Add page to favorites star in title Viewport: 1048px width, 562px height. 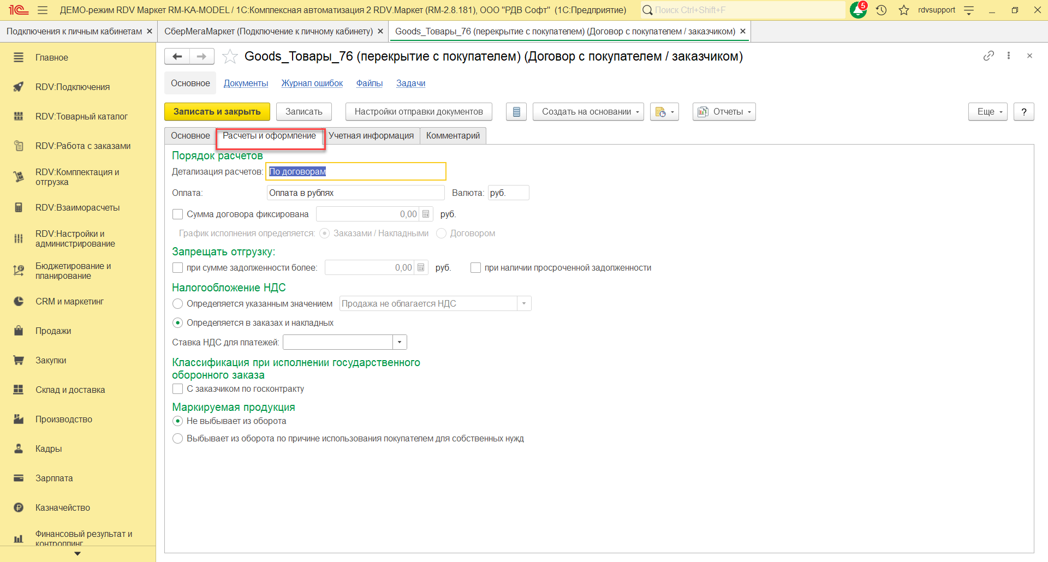[x=230, y=56]
